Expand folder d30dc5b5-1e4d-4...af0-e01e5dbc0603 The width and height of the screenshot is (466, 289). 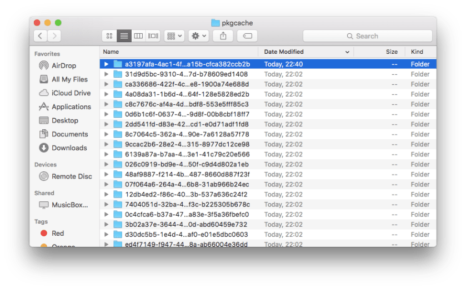point(107,235)
